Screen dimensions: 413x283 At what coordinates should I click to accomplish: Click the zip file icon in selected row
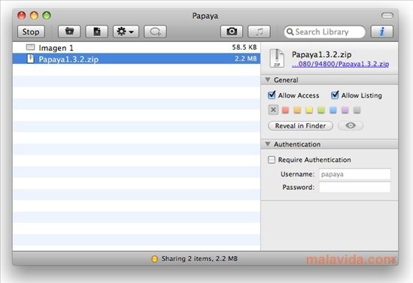31,59
